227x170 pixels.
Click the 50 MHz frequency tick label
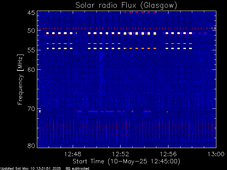click(31, 31)
